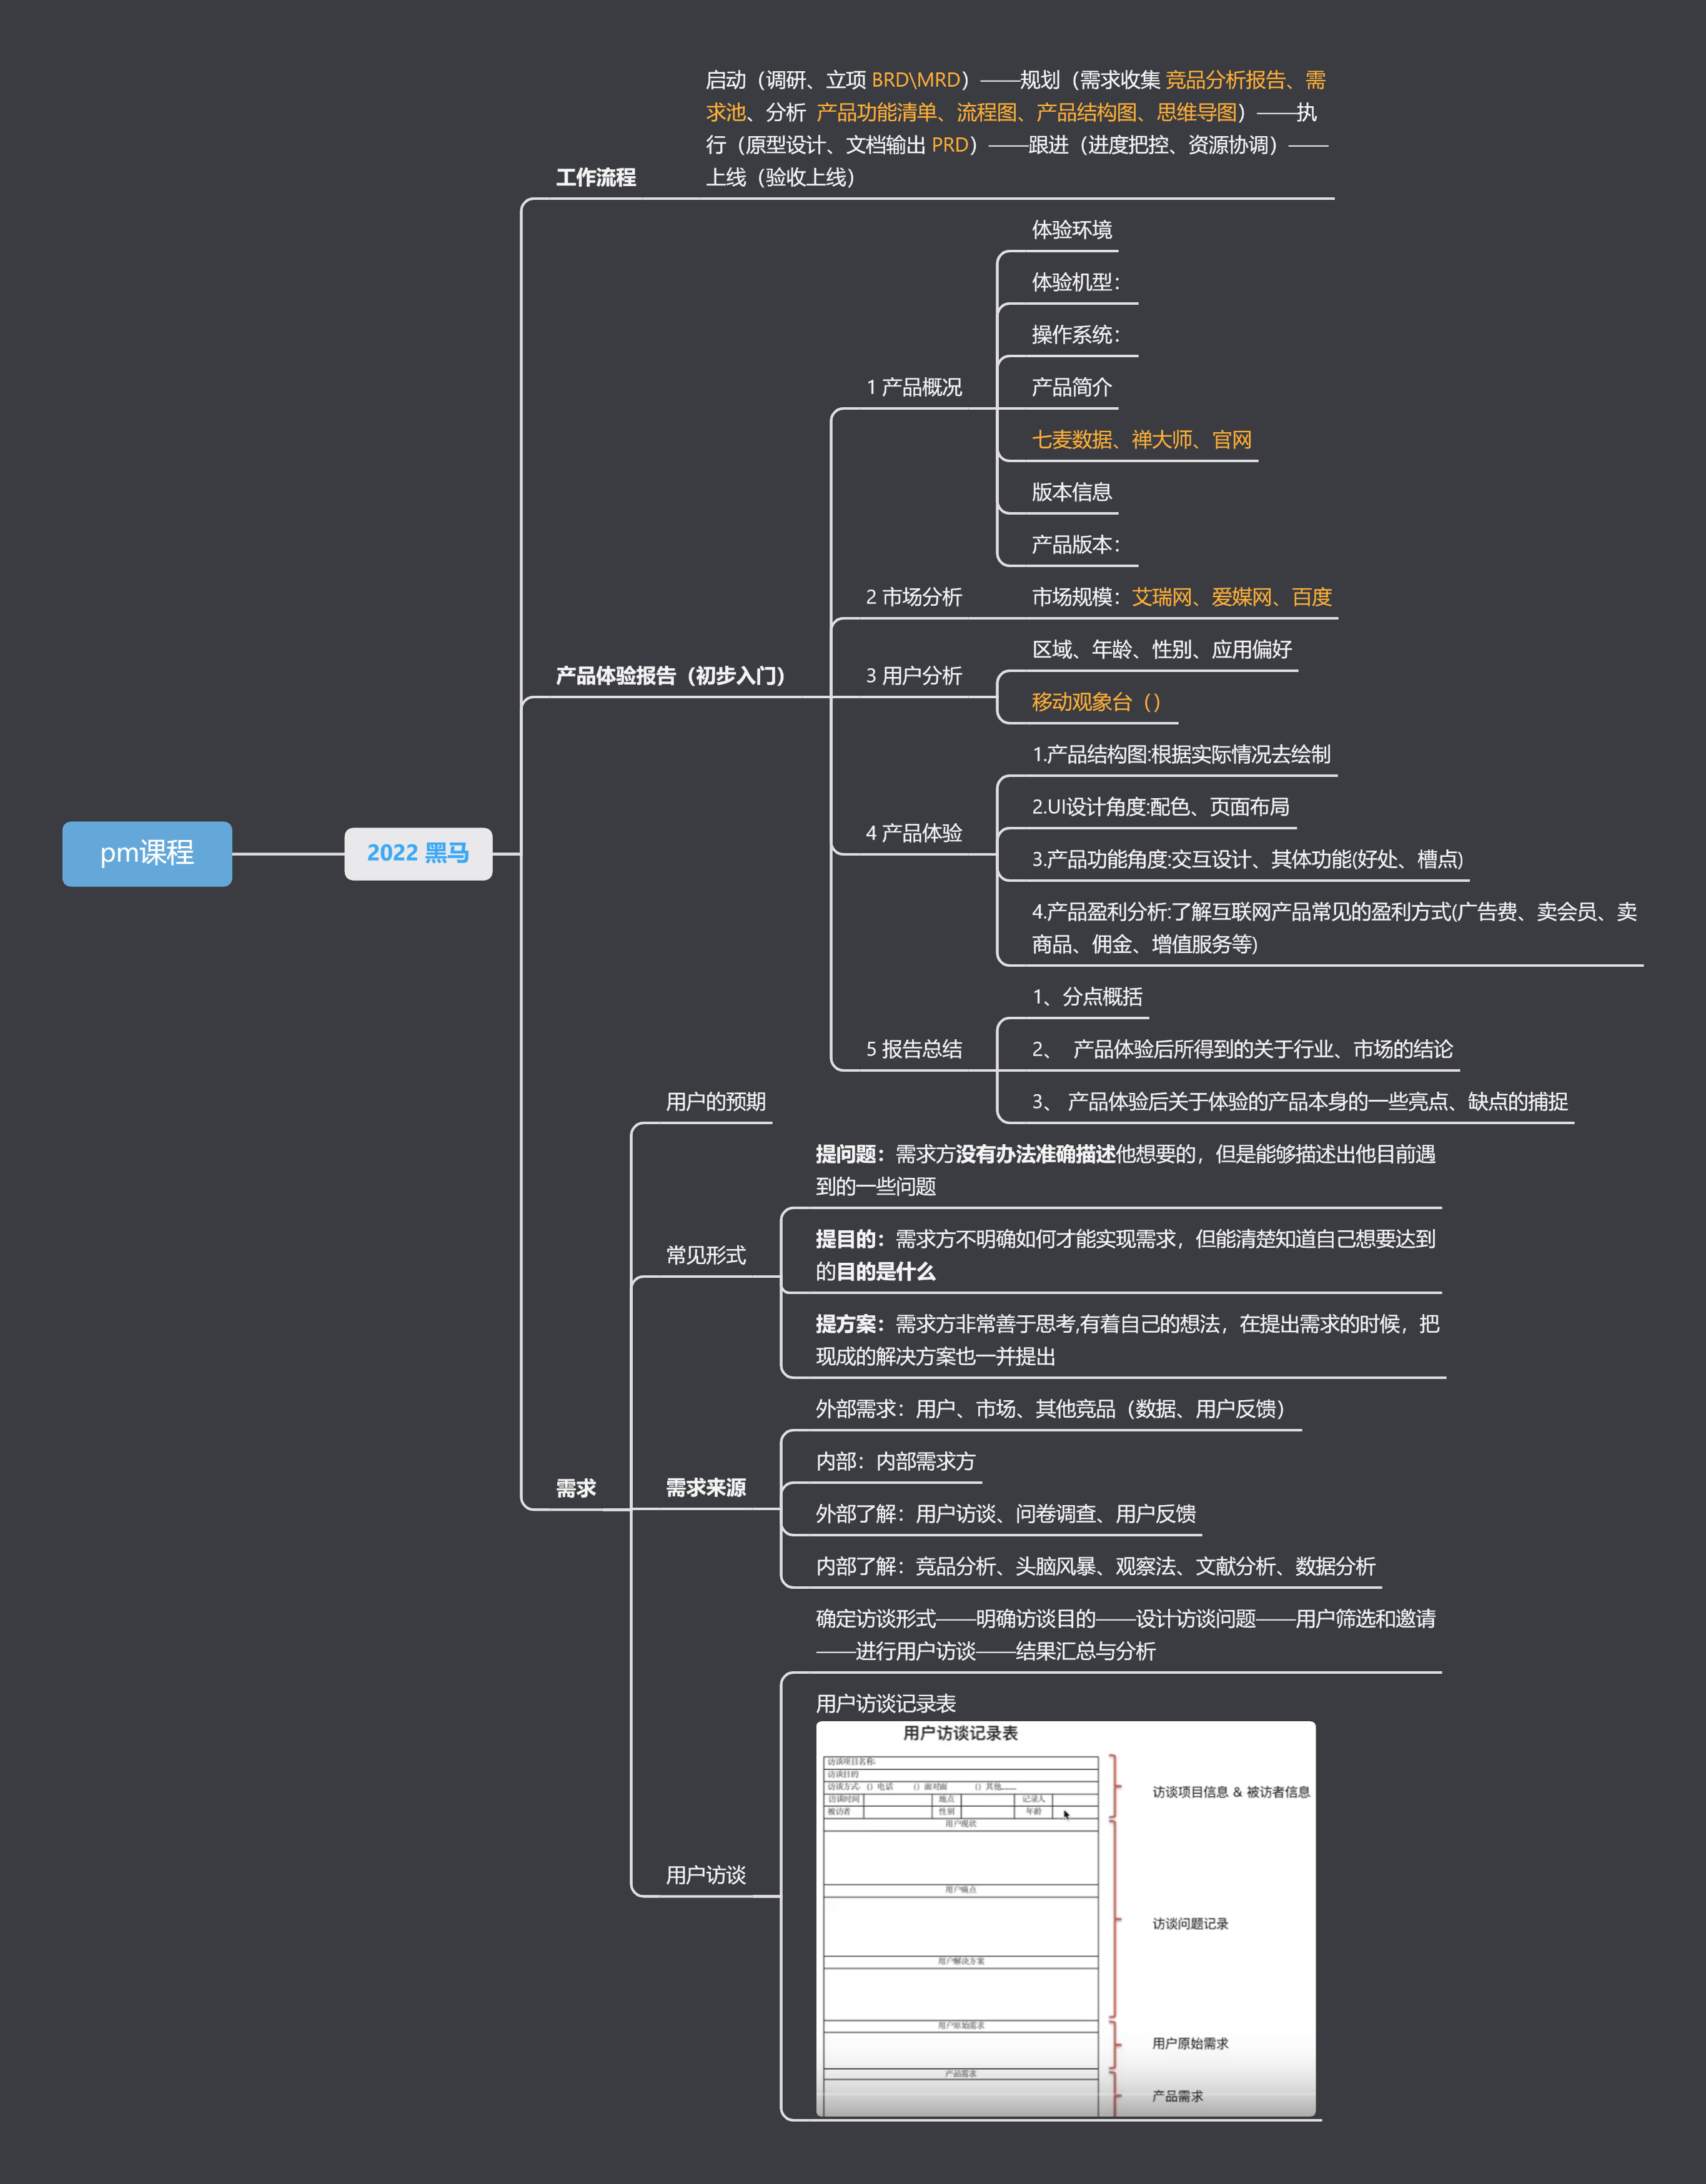Select the 常见形式 node

click(706, 1255)
